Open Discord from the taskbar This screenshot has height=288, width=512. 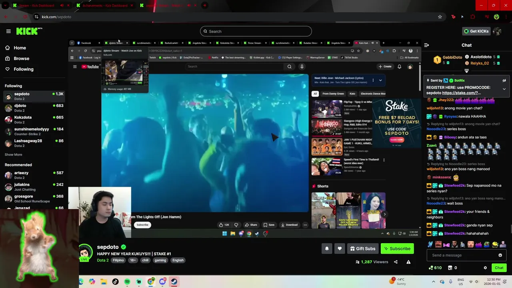[x=162, y=282]
